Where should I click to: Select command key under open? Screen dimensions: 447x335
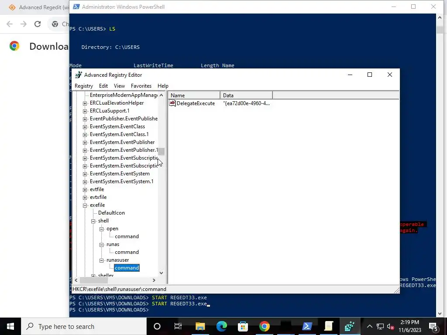[x=127, y=236]
